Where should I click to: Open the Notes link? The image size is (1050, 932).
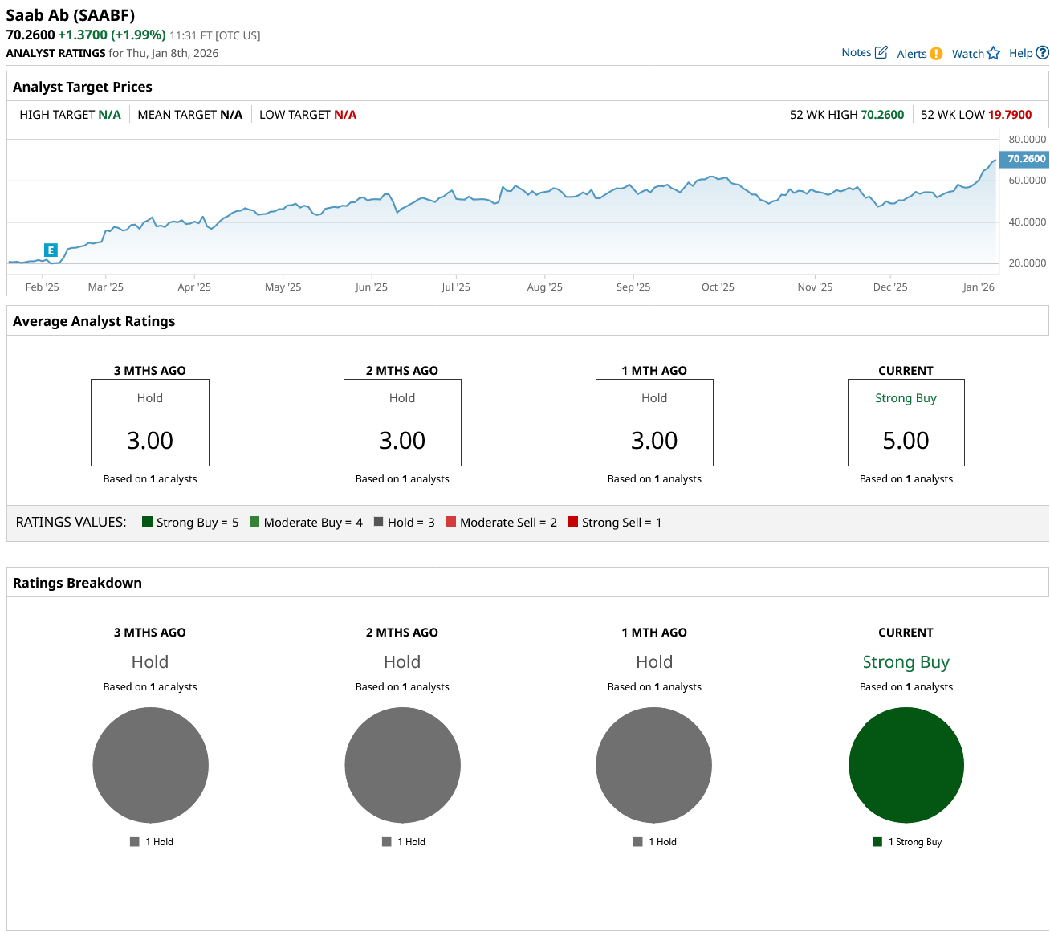[856, 52]
